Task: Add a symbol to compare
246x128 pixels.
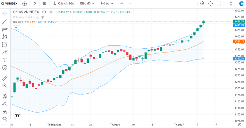Action: pos(24,4)
